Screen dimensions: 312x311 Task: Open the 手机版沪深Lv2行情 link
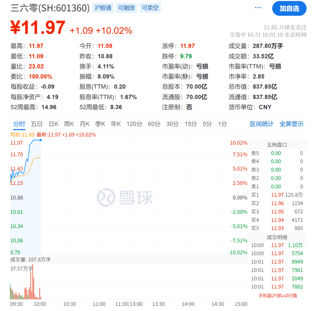point(278,295)
